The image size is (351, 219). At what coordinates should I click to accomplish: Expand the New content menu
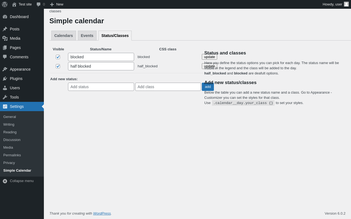tap(56, 4)
